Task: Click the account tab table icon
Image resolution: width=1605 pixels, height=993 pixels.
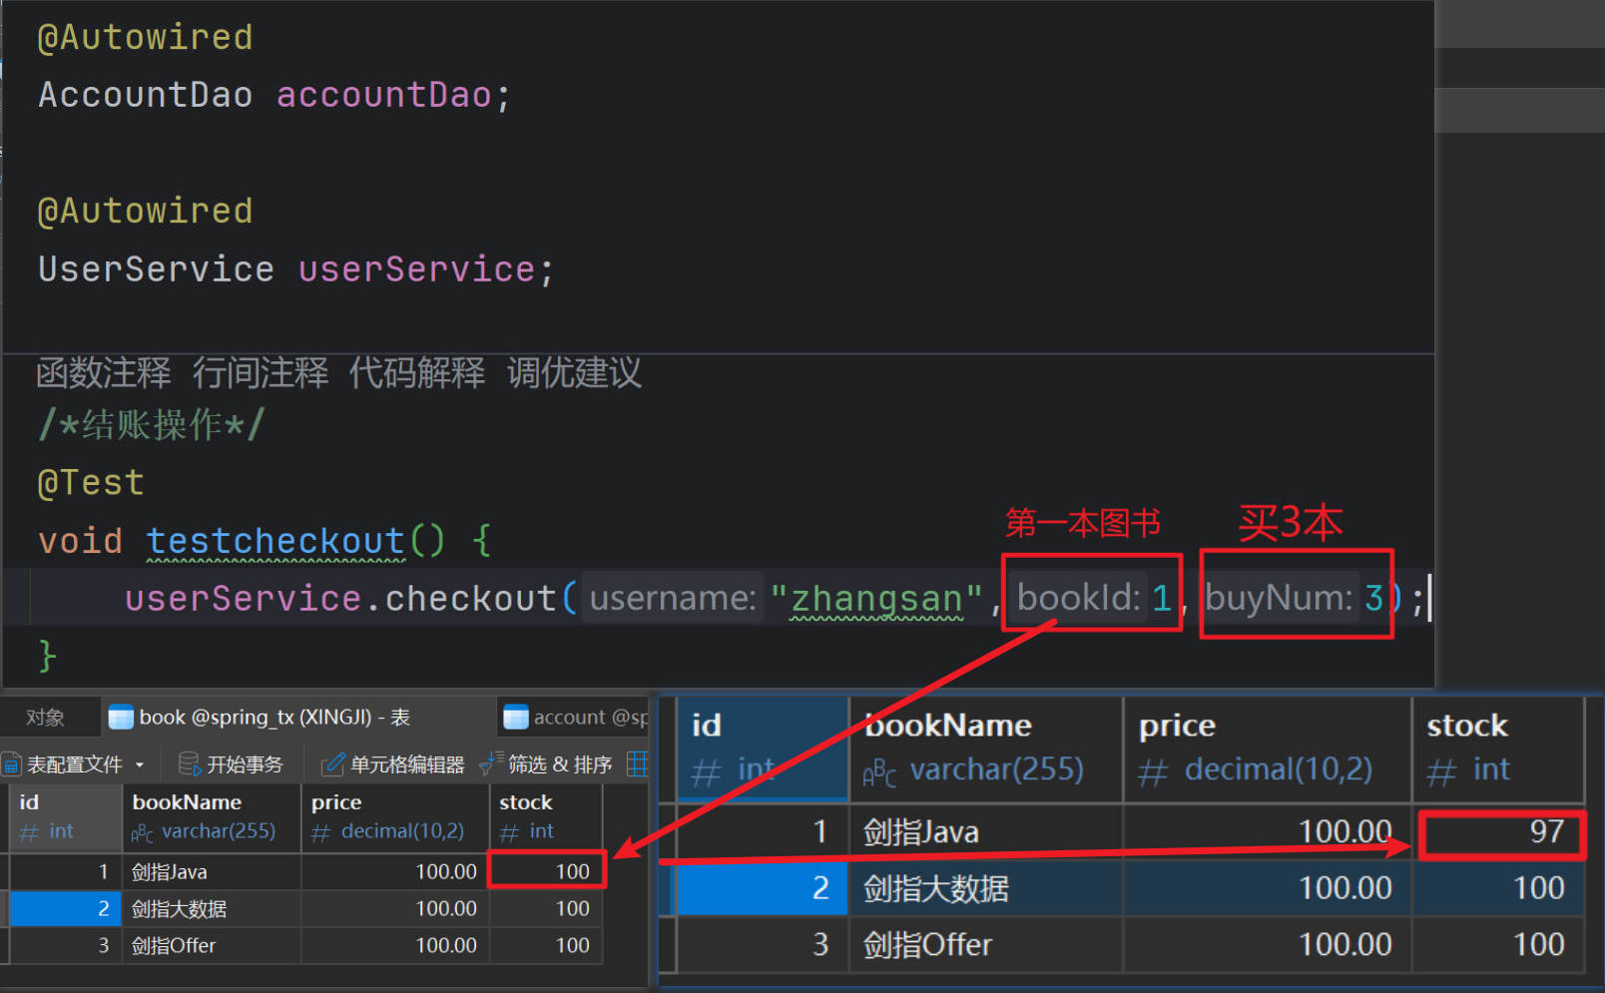Action: tap(516, 717)
